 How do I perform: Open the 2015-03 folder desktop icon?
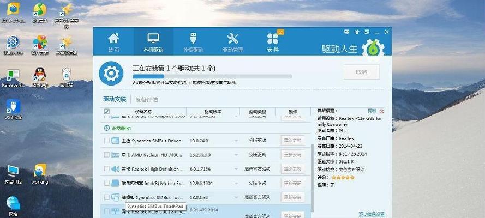point(13,13)
